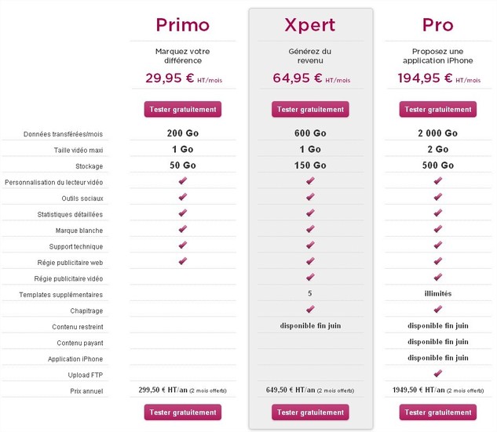The image size is (497, 432).
Task: Click Pro checkmark for Personnalisation du lecteur vidéo
Action: [x=437, y=181]
